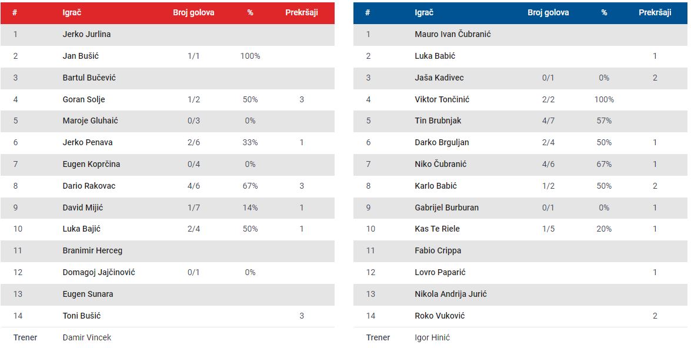Click Prekršaji header in blue table
The height and width of the screenshot is (348, 691).
coord(655,13)
